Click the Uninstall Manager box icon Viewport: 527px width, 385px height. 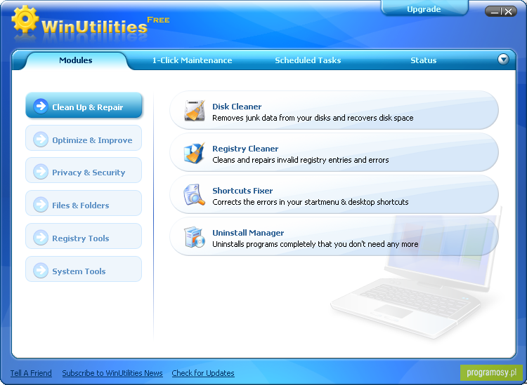[x=194, y=237]
